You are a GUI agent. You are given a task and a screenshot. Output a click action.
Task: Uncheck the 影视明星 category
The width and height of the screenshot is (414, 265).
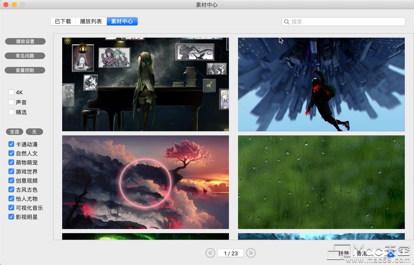coord(11,217)
